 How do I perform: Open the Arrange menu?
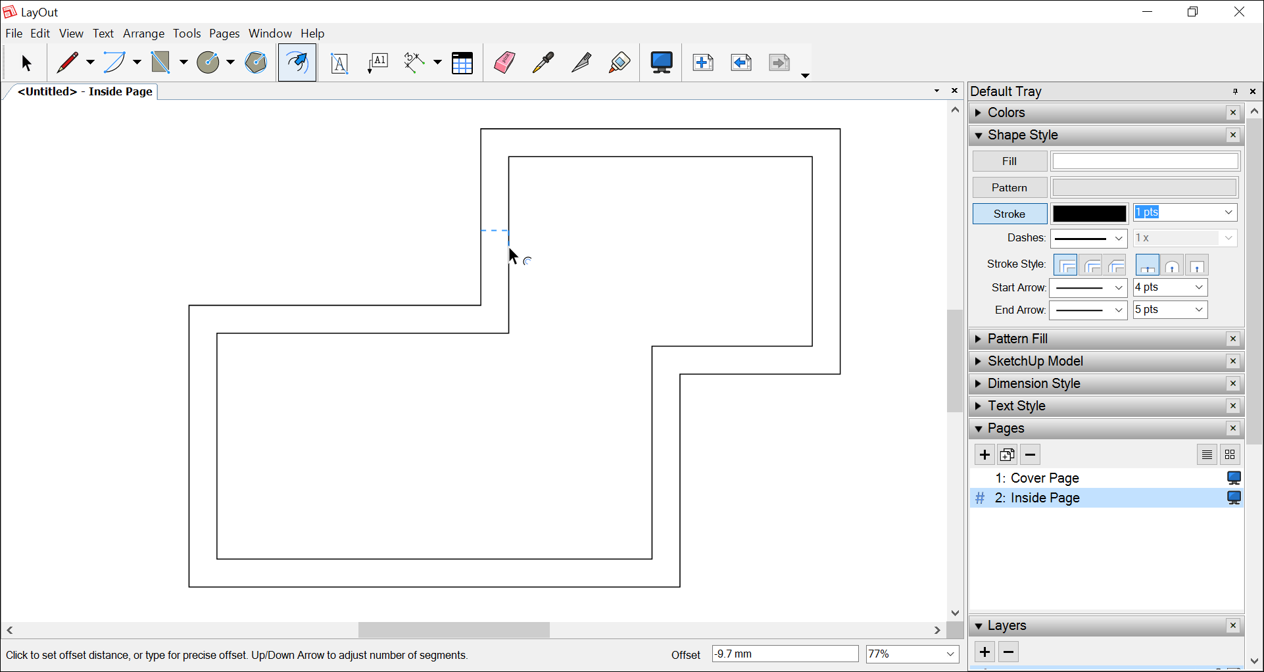click(143, 34)
